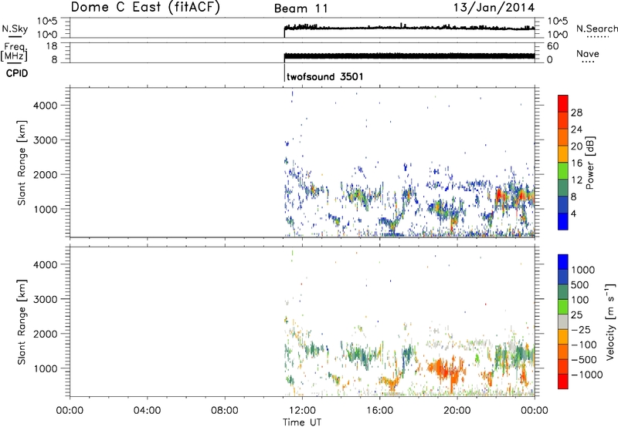Click the red swatch in Power color bar

pos(563,104)
